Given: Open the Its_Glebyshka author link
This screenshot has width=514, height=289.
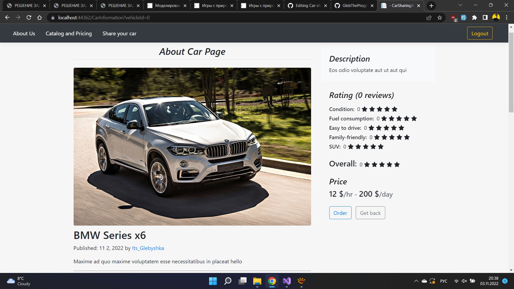Looking at the screenshot, I should (148, 248).
